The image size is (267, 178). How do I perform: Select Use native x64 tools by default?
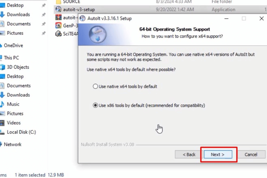95,86
